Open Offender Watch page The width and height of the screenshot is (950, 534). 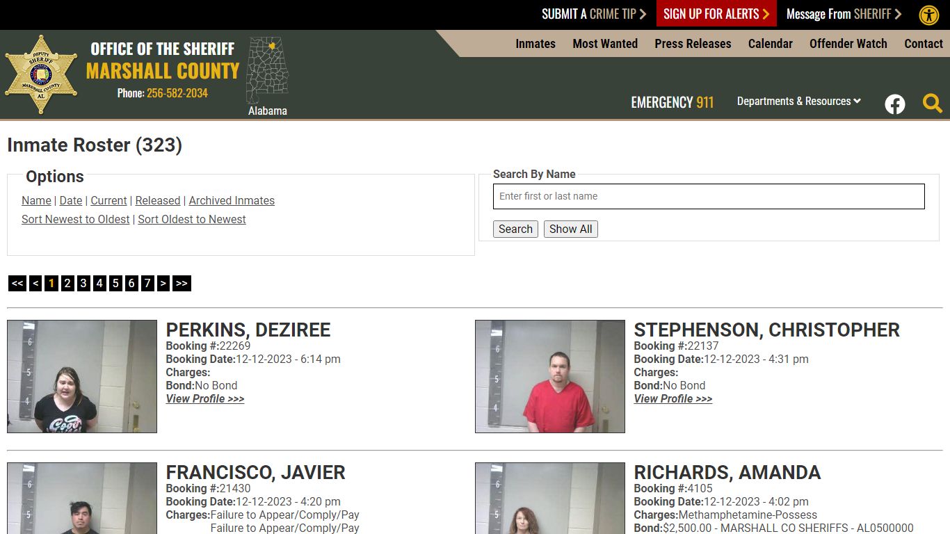pyautogui.click(x=848, y=43)
